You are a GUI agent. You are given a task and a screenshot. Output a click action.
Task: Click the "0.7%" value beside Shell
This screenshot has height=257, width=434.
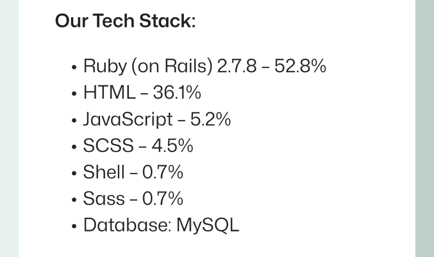[x=163, y=172]
